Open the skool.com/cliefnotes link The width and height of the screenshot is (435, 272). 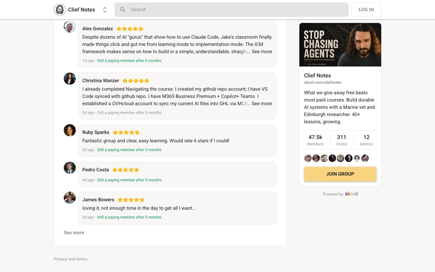click(323, 83)
